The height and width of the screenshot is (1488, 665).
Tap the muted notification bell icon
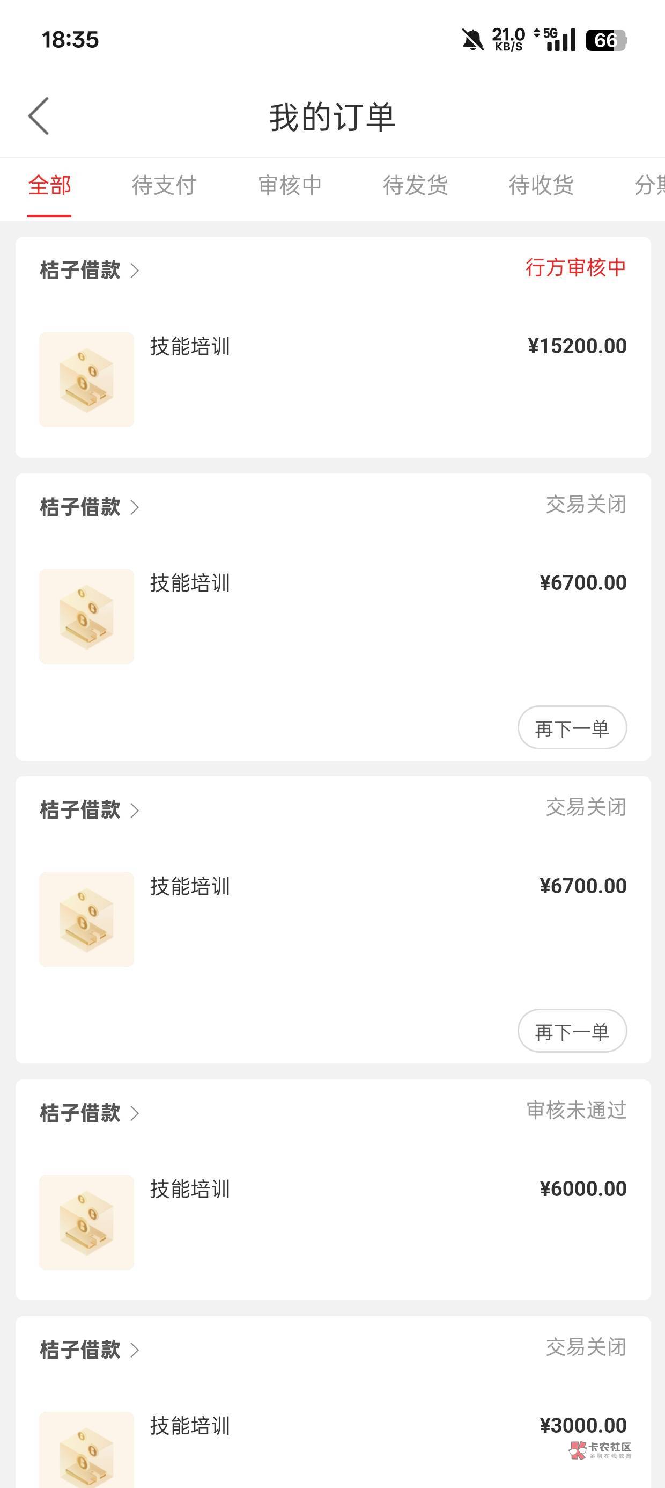click(472, 40)
